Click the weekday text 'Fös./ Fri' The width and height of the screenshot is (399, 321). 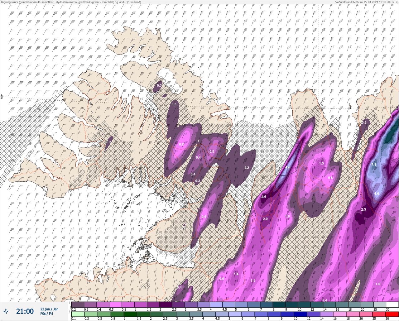point(46,314)
